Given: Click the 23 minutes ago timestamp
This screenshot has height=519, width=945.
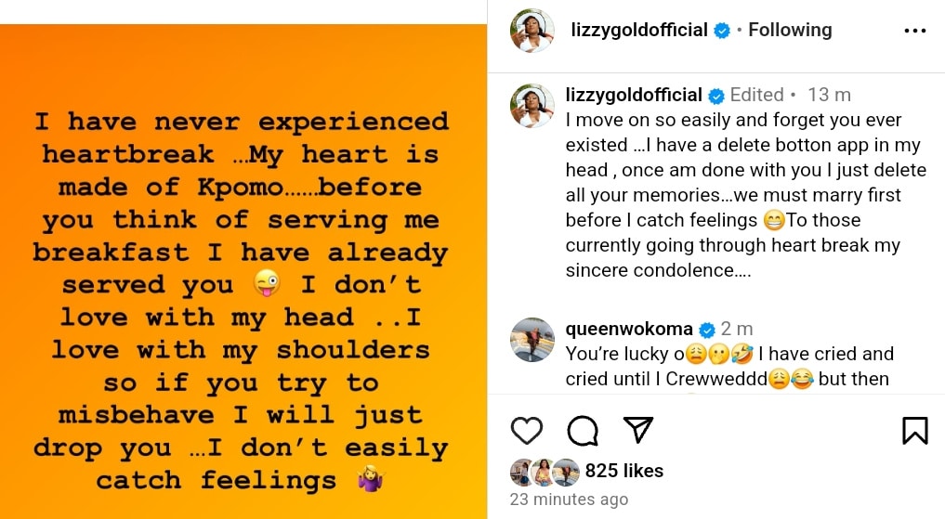Looking at the screenshot, I should (x=569, y=500).
